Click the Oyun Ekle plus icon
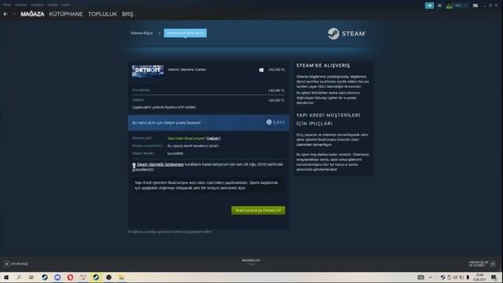503x283 pixels. click(7, 264)
